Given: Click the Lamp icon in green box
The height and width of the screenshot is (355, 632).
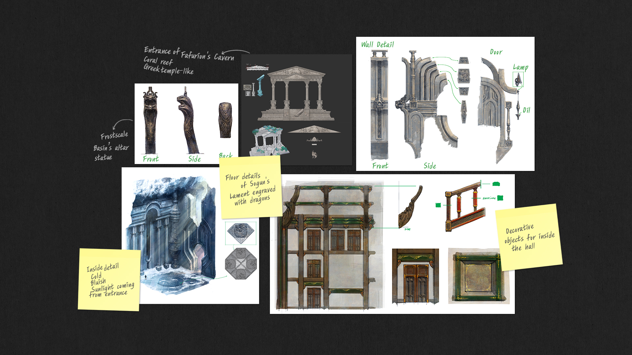Looking at the screenshot, I should click(x=518, y=80).
